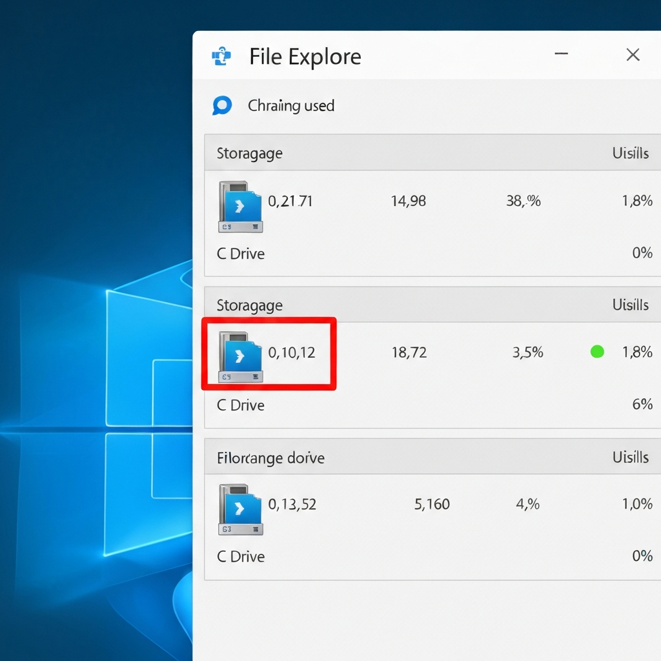Collapse the Filorange dorve section
The image size is (661, 661).
point(270,457)
